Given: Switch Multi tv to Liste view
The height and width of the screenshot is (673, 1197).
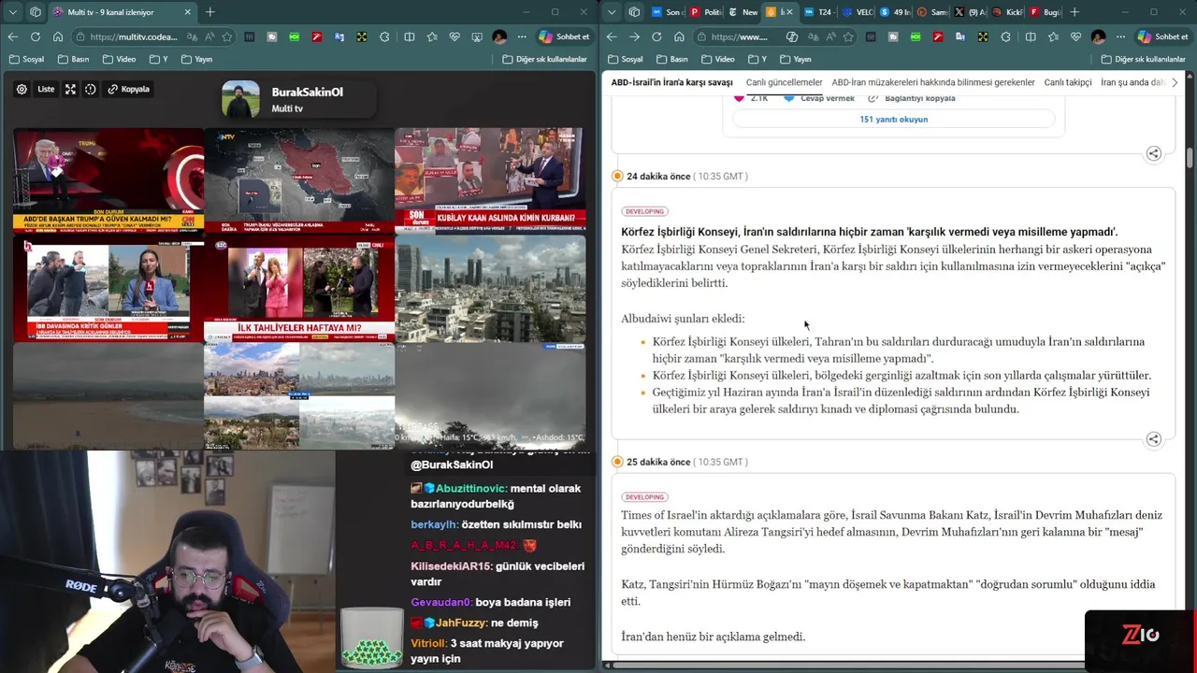Looking at the screenshot, I should click(46, 90).
